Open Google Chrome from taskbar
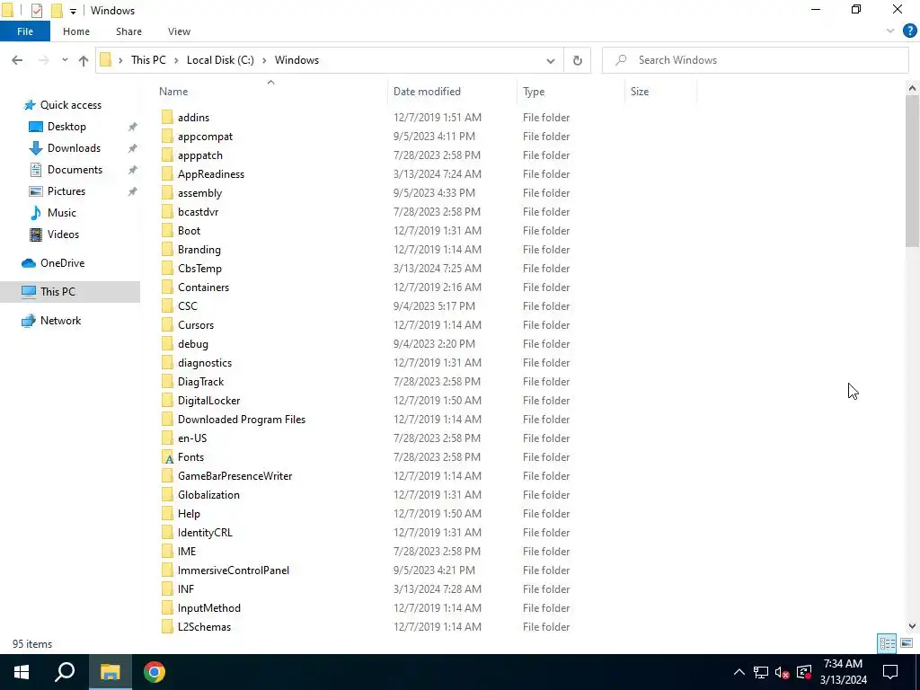Screen dimensions: 920x690 tap(155, 672)
